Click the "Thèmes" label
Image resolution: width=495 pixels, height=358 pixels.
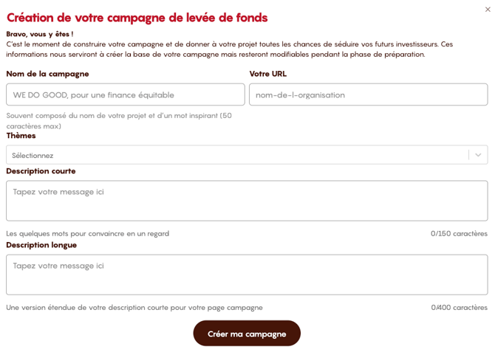(21, 136)
